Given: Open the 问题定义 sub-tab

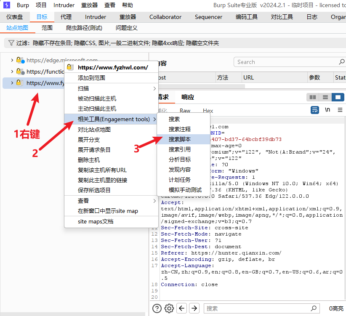Looking at the screenshot, I should [x=127, y=28].
